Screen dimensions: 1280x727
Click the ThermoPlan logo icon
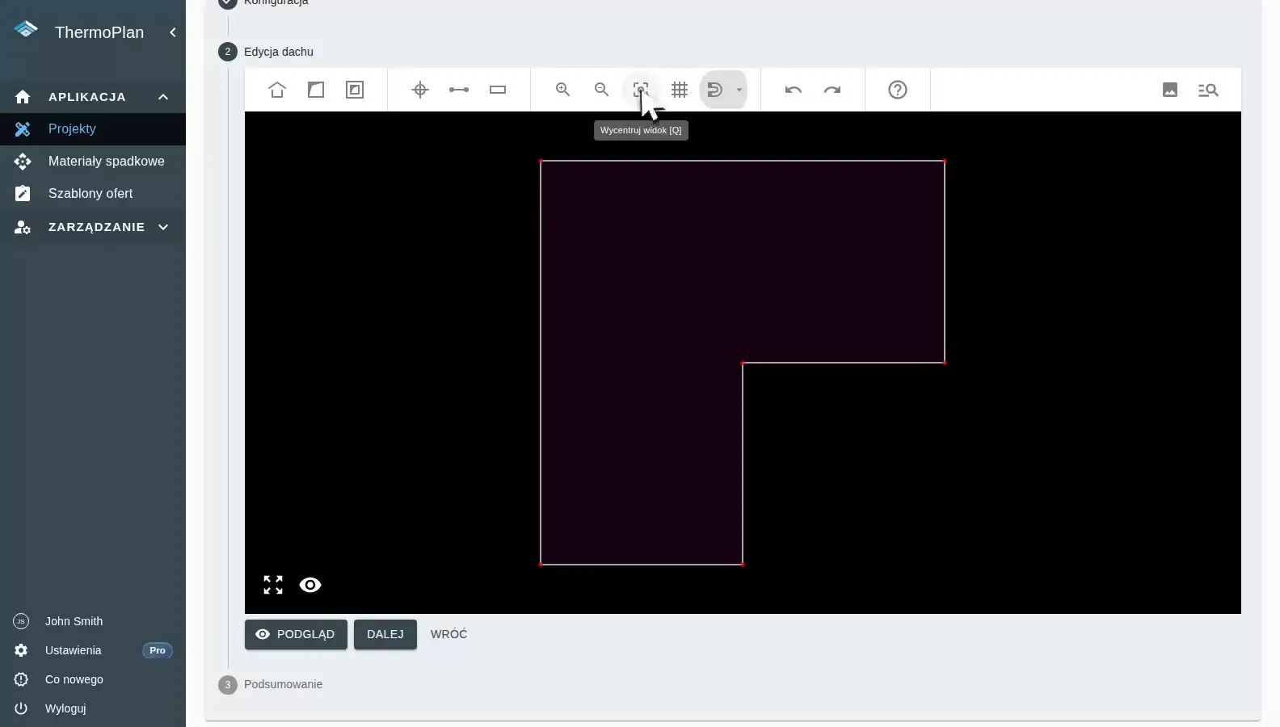point(26,30)
